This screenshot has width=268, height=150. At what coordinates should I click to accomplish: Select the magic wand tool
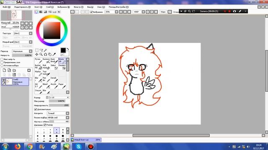(x=46, y=50)
